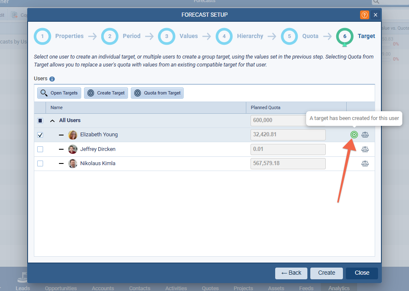Click the Users info icon
This screenshot has width=409, height=291.
(x=52, y=79)
